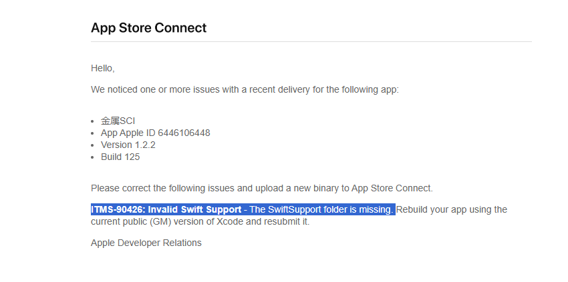Click the App Store Connect heading

click(x=148, y=28)
